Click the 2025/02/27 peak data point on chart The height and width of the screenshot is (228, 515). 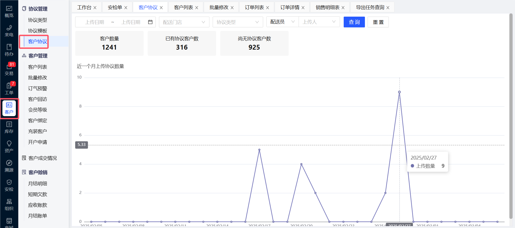[399, 92]
